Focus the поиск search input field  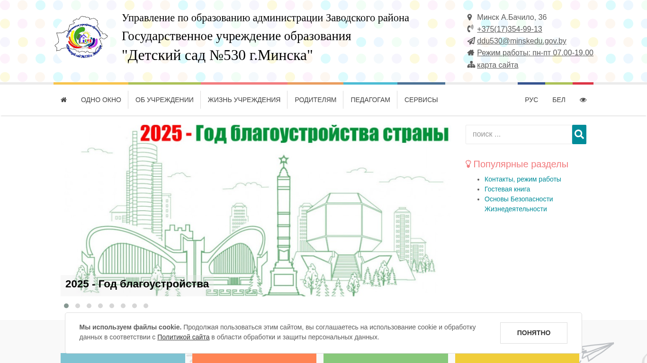519,134
